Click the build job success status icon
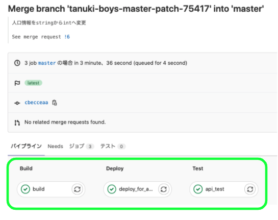 click(26, 189)
